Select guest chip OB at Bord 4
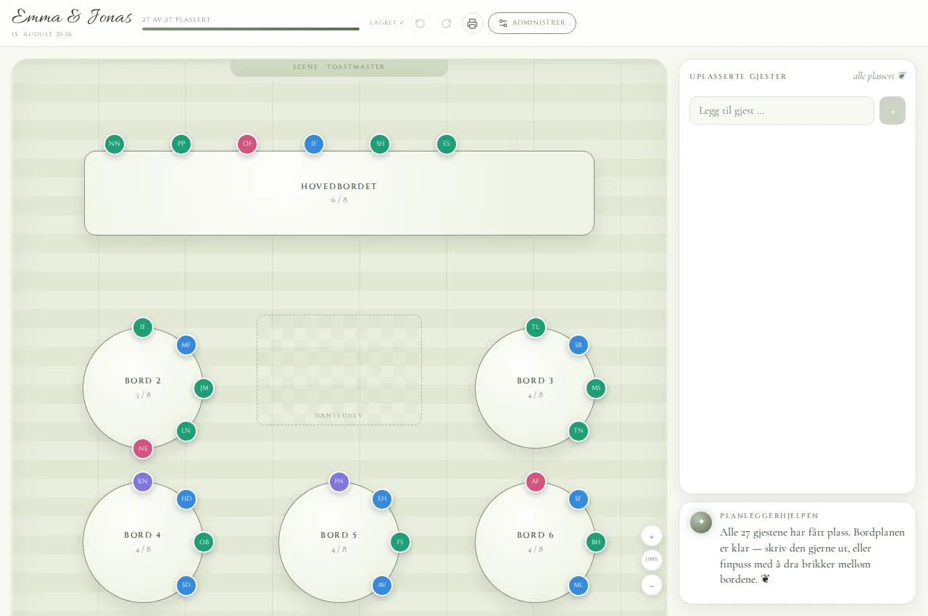Screen dimensions: 928x616 [204, 542]
